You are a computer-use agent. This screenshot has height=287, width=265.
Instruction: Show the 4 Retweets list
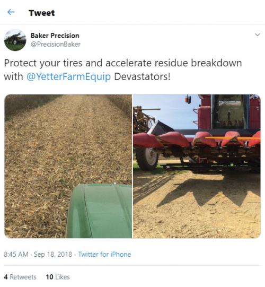(20, 277)
